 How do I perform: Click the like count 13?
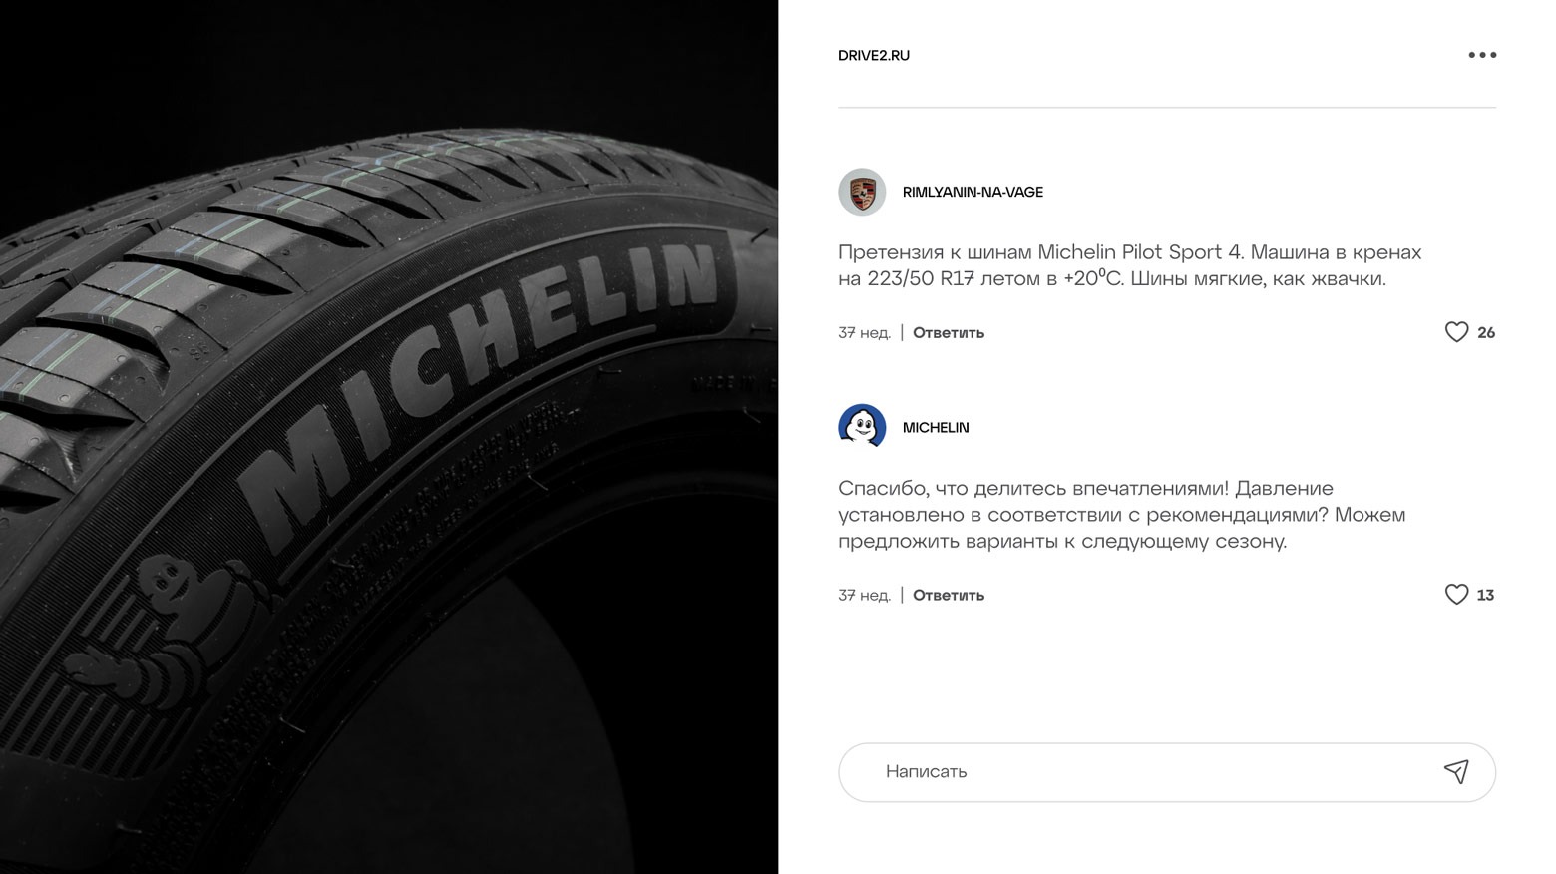click(x=1485, y=595)
